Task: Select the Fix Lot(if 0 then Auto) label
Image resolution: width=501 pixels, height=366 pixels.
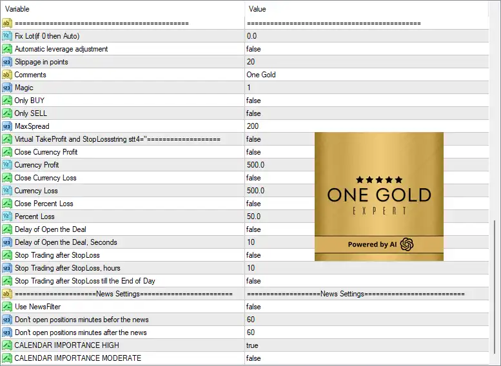Action: pos(47,36)
